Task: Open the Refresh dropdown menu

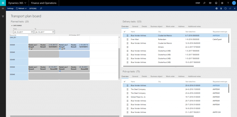Action: point(21,8)
